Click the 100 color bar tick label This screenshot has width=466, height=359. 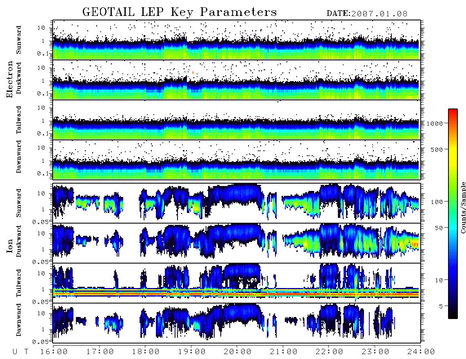click(x=437, y=202)
